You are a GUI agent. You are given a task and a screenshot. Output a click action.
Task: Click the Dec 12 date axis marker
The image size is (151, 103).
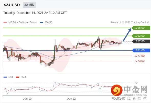coord(71,99)
